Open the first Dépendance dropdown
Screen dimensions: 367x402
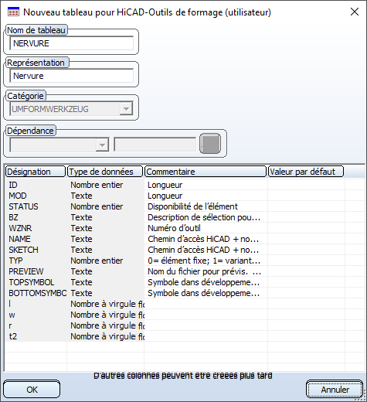coord(59,145)
